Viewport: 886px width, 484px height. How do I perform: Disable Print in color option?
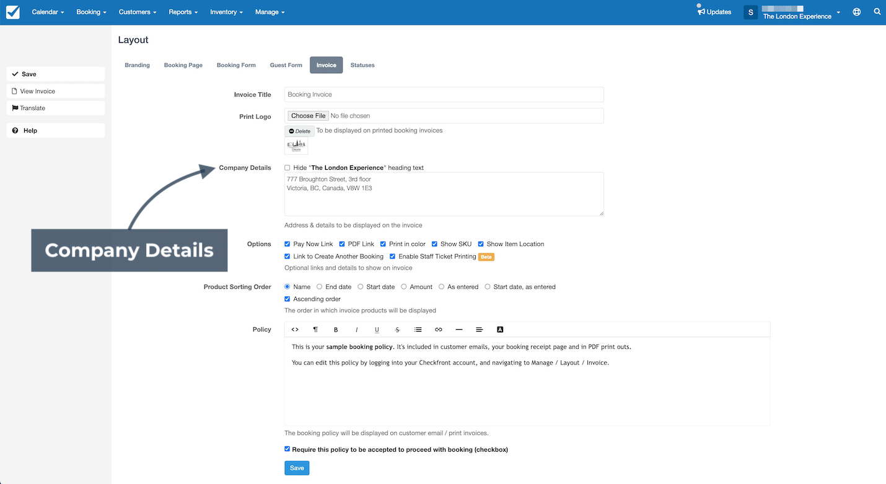(384, 244)
